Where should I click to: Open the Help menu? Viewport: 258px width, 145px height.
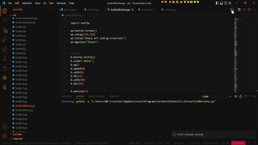pyautogui.click(x=71, y=3)
